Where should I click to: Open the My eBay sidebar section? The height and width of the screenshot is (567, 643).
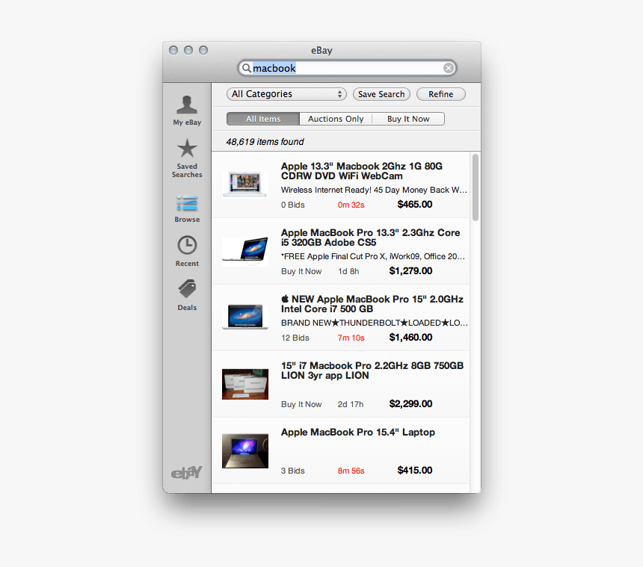pyautogui.click(x=187, y=111)
